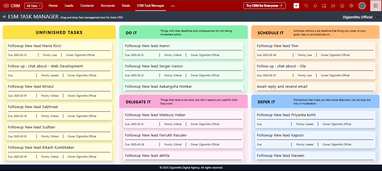Image resolution: width=382 pixels, height=171 pixels.
Task: Open the search magnifier icon
Action: (x=306, y=6)
